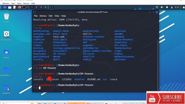Click the 'LICENSE' file name
This screenshot has width=185, height=104.
click(67, 79)
